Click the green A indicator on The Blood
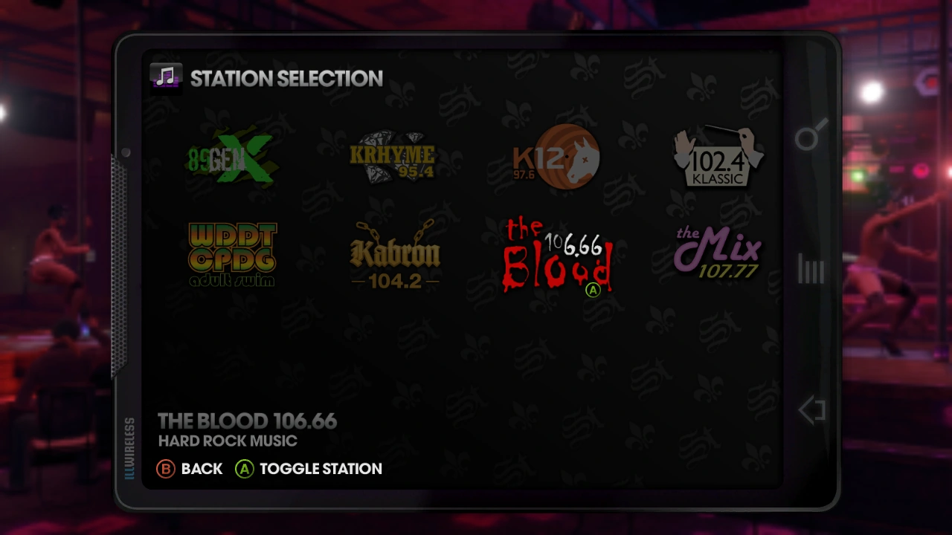952x535 pixels. [x=593, y=291]
